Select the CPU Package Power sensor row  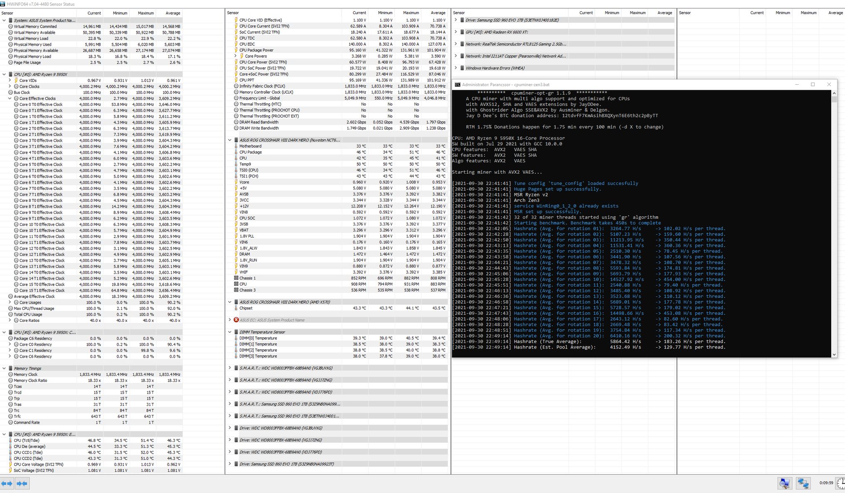click(256, 50)
